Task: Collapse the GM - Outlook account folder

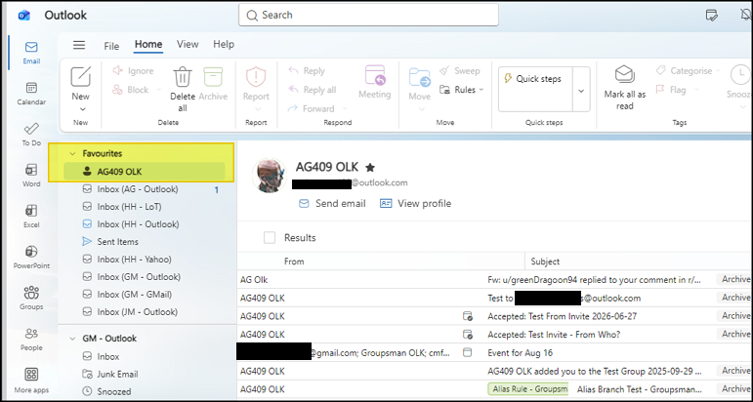Action: pos(72,339)
